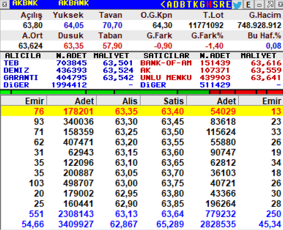Click the Açılış value 63,80
Screen dimensions: 283x230
click(32, 25)
